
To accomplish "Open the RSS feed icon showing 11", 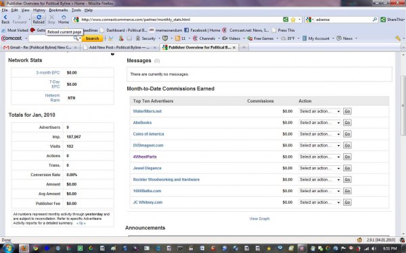I will click(180, 38).
